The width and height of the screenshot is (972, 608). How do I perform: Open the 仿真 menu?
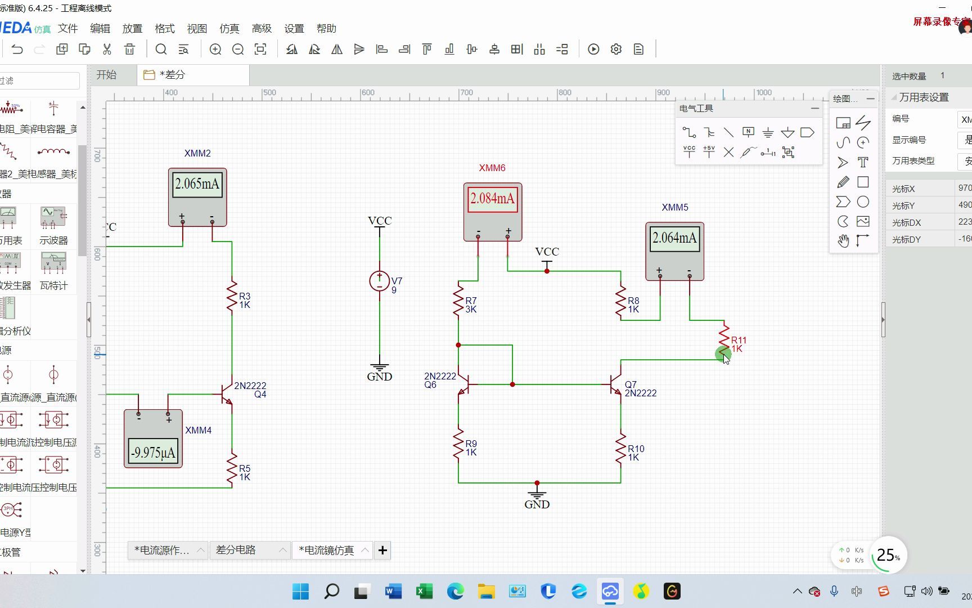pos(229,29)
